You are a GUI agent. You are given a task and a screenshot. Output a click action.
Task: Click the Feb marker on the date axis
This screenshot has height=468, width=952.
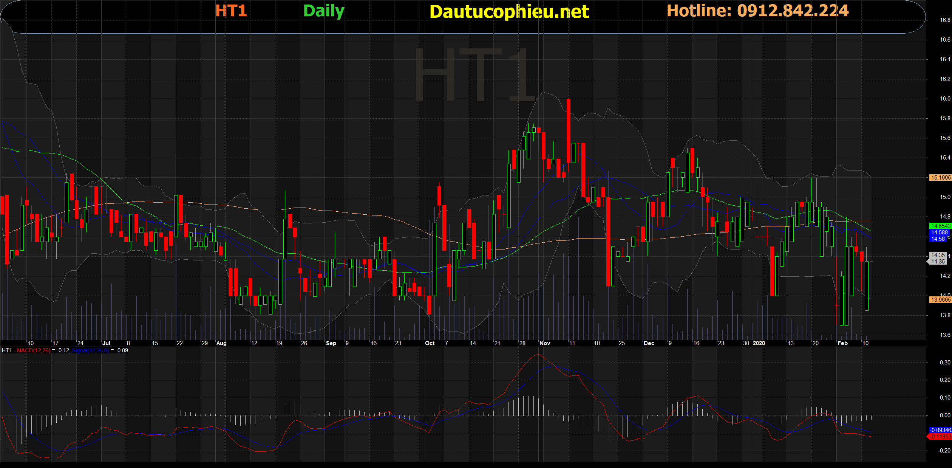click(x=842, y=343)
